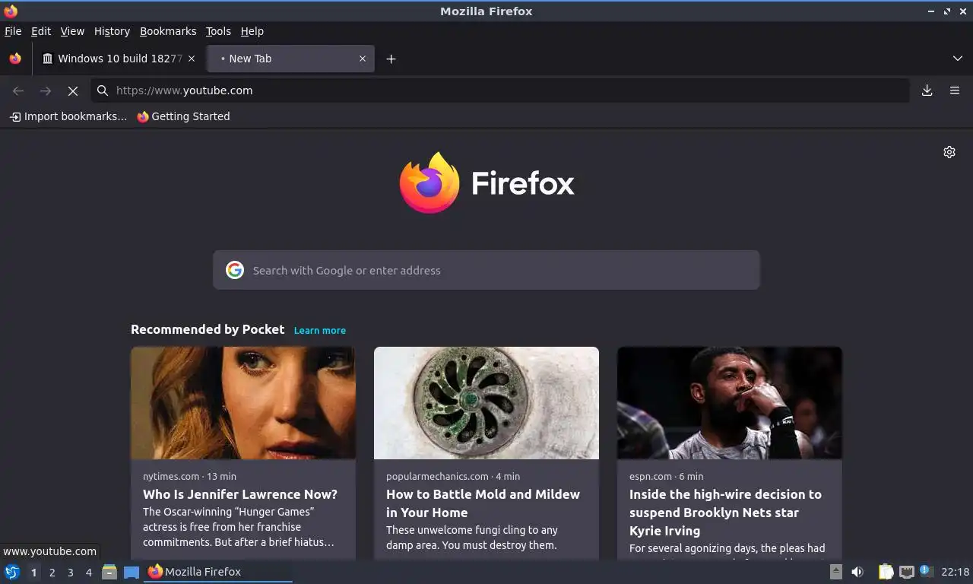The width and height of the screenshot is (973, 584).
Task: Click the 22:18 clock
Action: pos(955,572)
